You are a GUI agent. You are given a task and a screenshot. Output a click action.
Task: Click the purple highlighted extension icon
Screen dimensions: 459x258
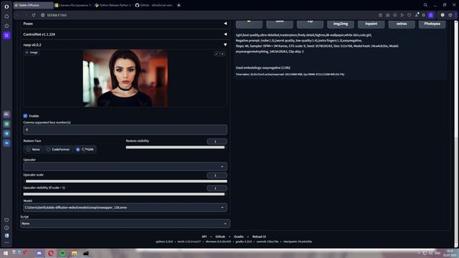point(431,15)
